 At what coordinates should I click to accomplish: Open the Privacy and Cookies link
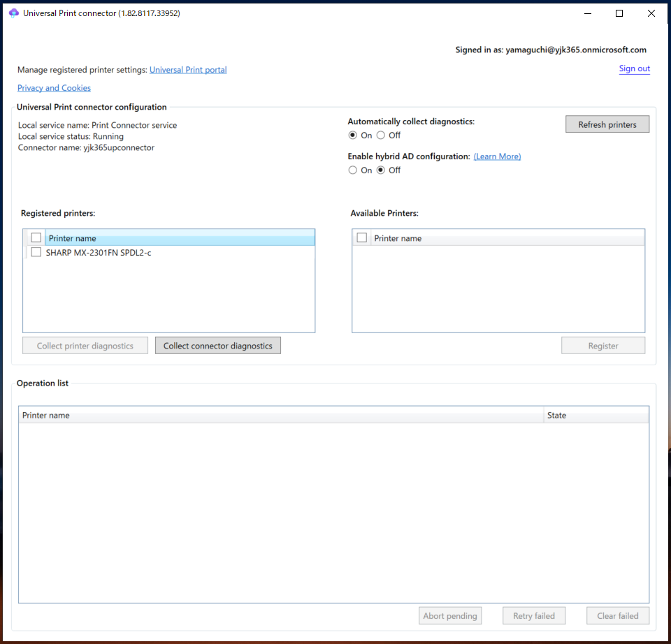pyautogui.click(x=54, y=88)
